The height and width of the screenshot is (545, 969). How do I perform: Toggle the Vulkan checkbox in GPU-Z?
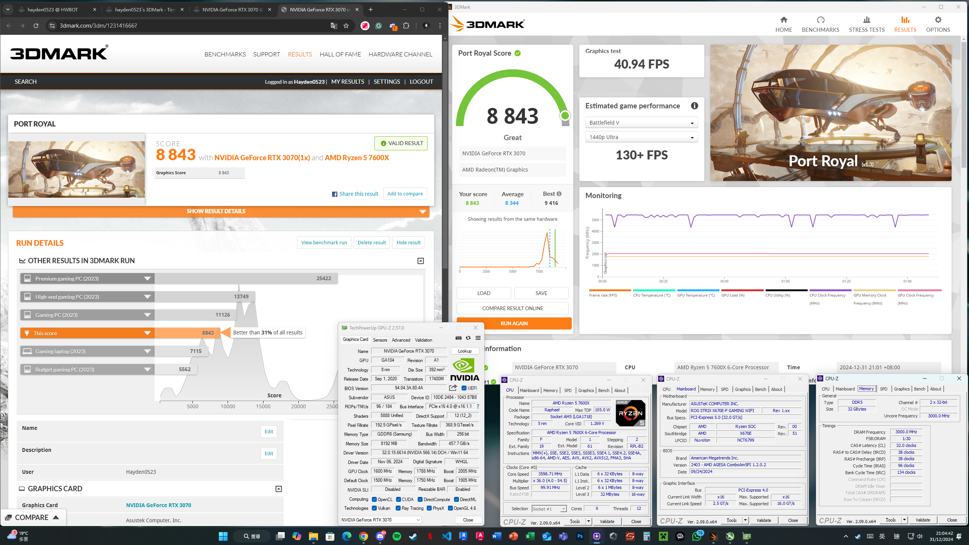374,508
